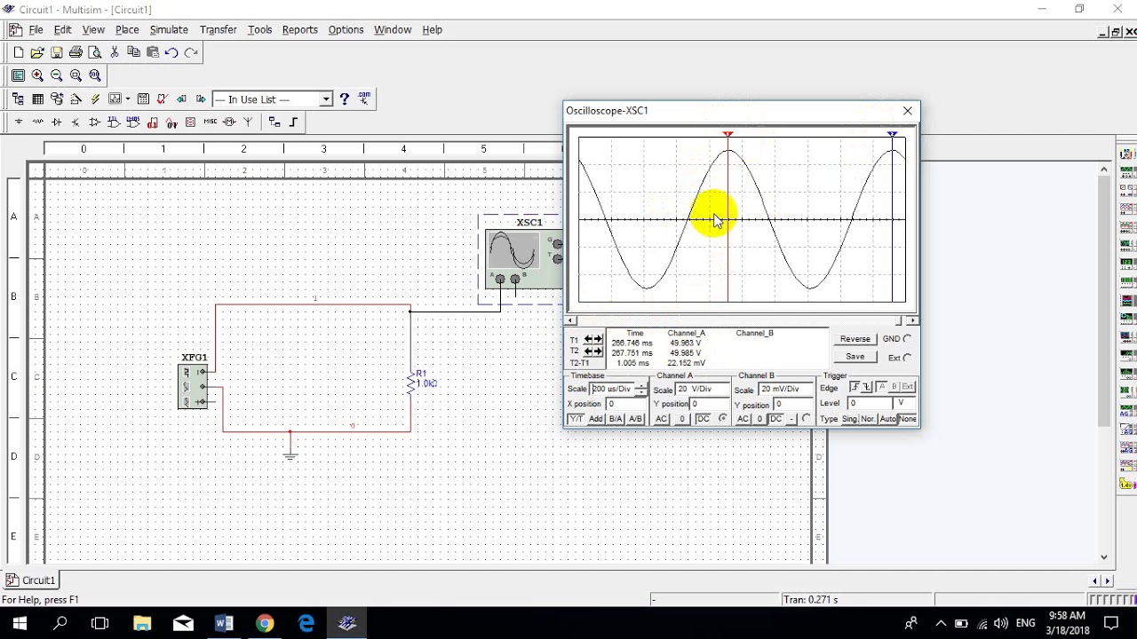
Task: Open the Options menu
Action: (346, 29)
